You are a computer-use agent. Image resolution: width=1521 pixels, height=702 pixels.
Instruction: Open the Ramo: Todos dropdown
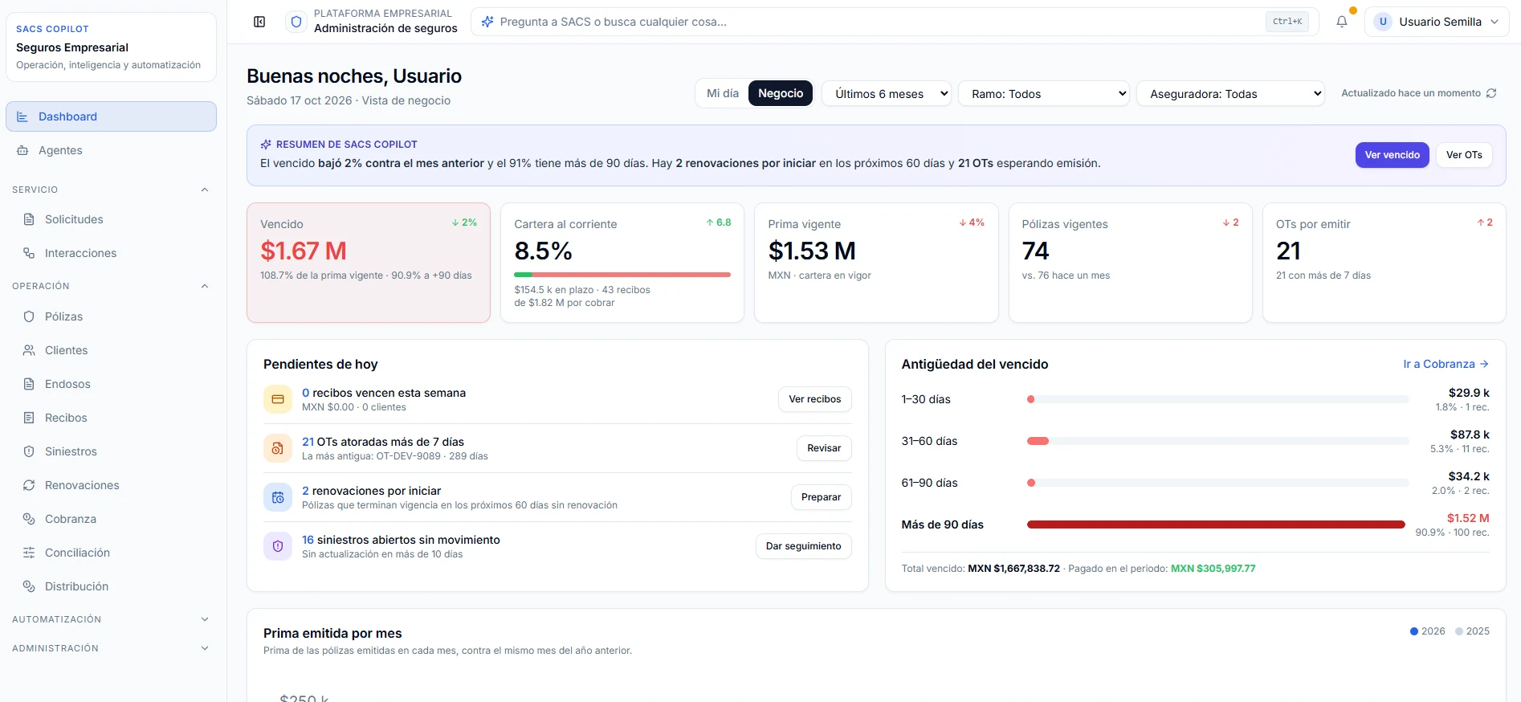[x=1044, y=94]
